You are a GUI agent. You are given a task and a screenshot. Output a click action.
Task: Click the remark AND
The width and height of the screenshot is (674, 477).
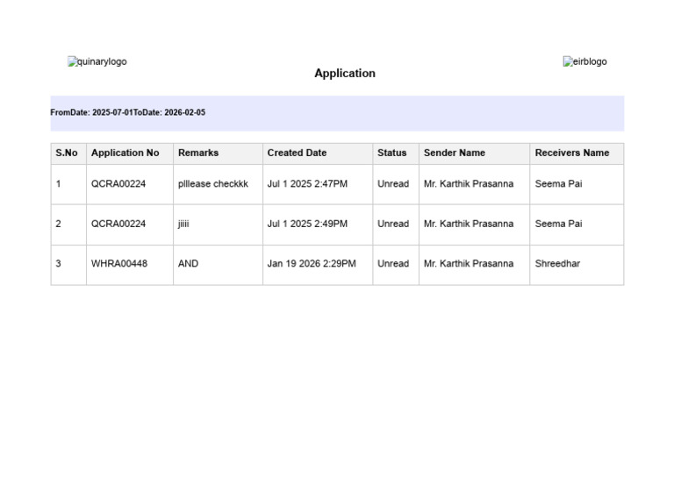[189, 264]
